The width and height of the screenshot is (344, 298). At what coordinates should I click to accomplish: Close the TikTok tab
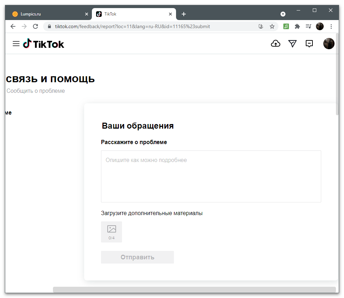[x=170, y=14]
